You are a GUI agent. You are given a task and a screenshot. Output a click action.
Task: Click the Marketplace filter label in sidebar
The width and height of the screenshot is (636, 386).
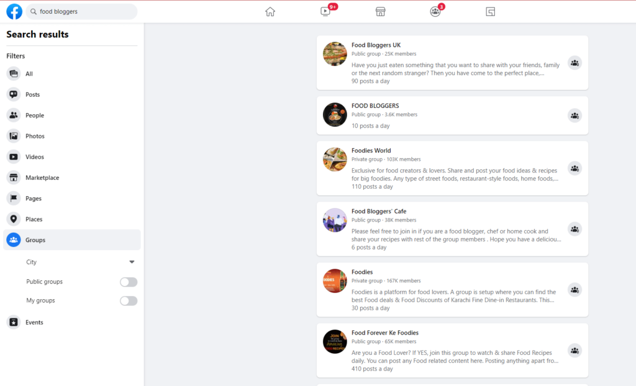click(x=42, y=177)
